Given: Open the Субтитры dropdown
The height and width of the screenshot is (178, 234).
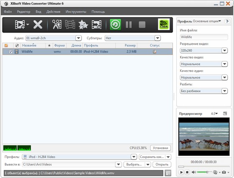Looking at the screenshot, I should [158, 38].
